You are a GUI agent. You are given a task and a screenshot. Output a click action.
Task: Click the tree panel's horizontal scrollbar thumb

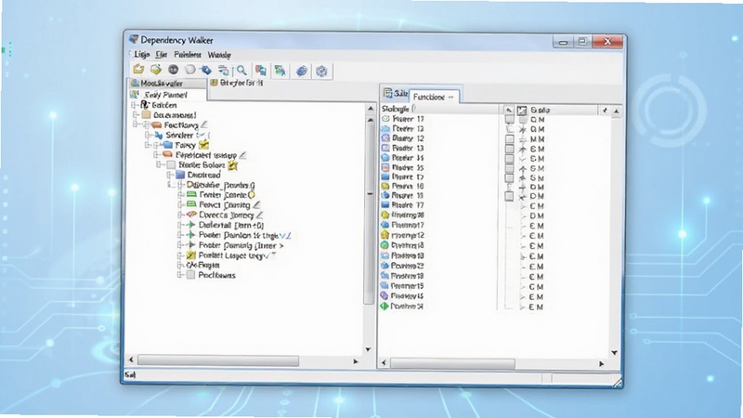(218, 361)
